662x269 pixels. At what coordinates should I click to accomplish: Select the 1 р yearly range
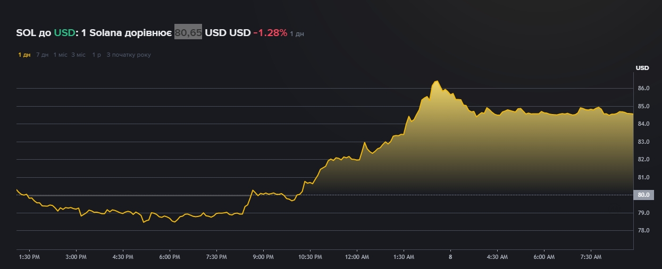click(96, 55)
